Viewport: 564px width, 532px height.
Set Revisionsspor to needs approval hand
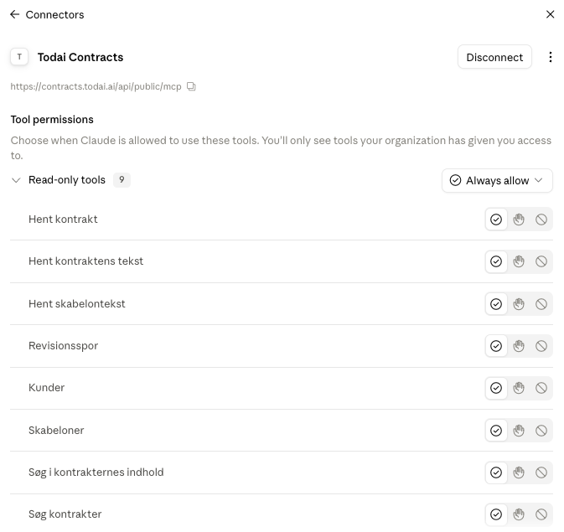coord(518,346)
